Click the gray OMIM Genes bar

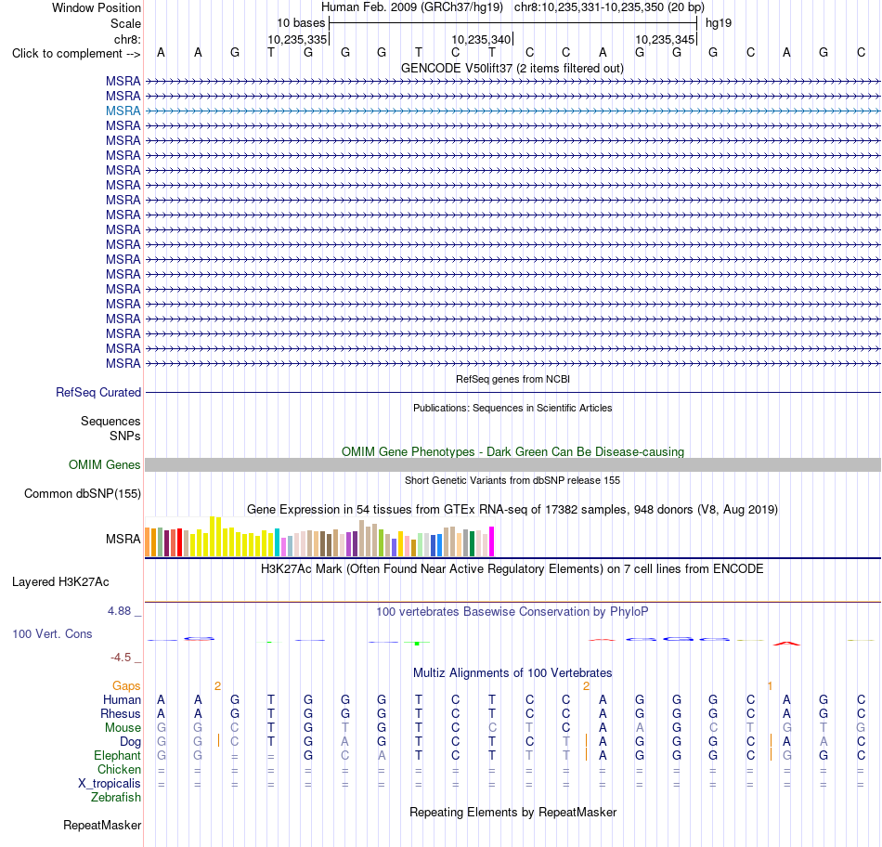512,465
